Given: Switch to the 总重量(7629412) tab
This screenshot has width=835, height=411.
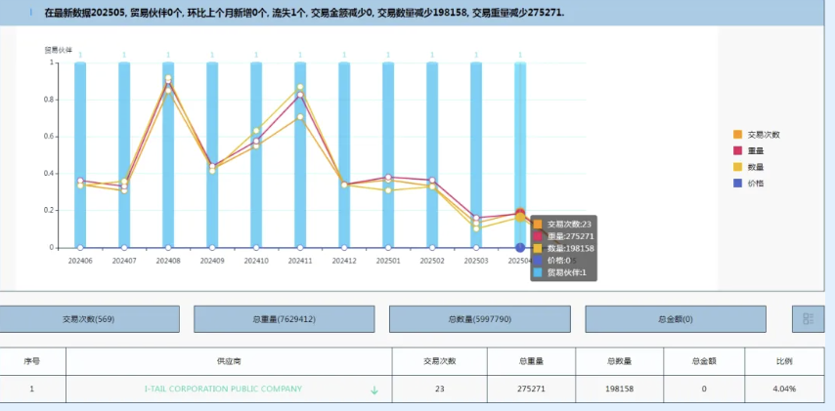Looking at the screenshot, I should pyautogui.click(x=285, y=319).
